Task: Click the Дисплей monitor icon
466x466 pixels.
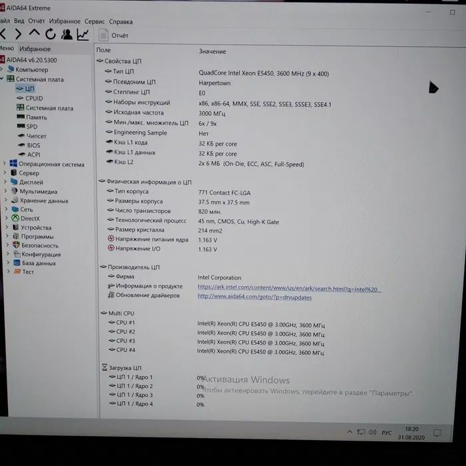Action: coord(14,182)
